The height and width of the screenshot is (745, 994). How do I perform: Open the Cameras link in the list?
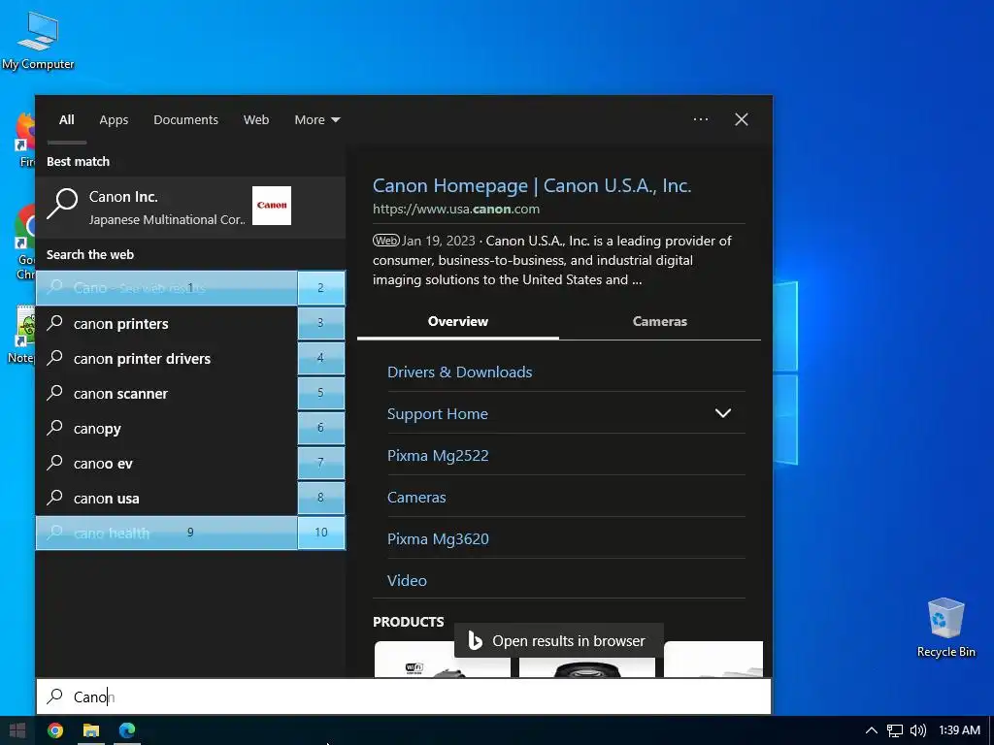coord(416,498)
